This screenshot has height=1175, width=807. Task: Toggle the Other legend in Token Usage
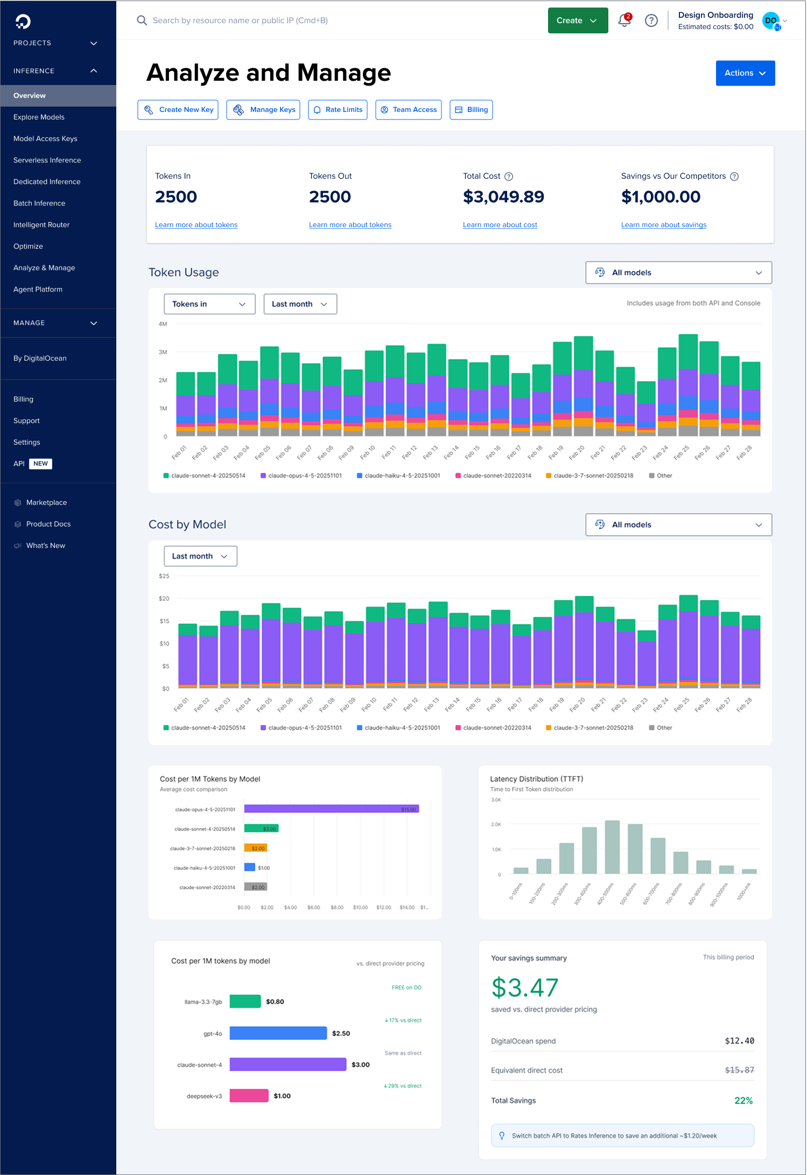[x=661, y=476]
